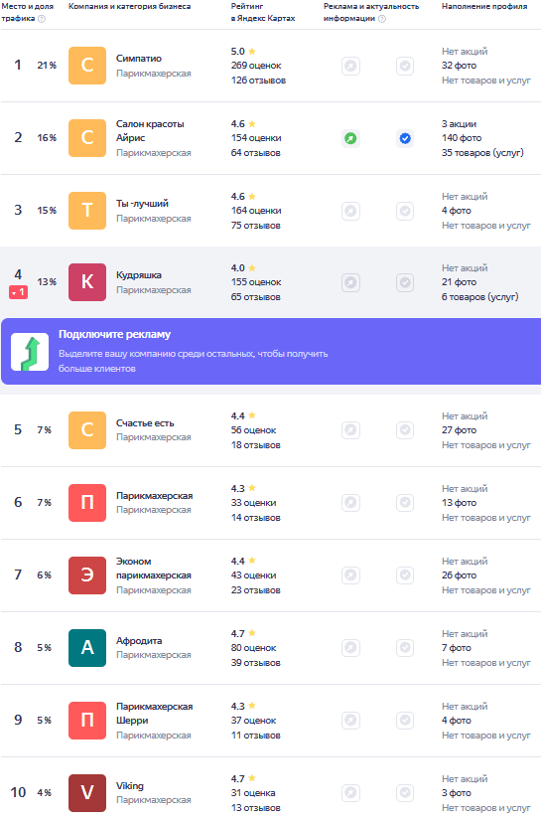Screen dimensions: 541x820
Task: Click 35 товаров (услуг) in Айрис row
Action: [482, 153]
